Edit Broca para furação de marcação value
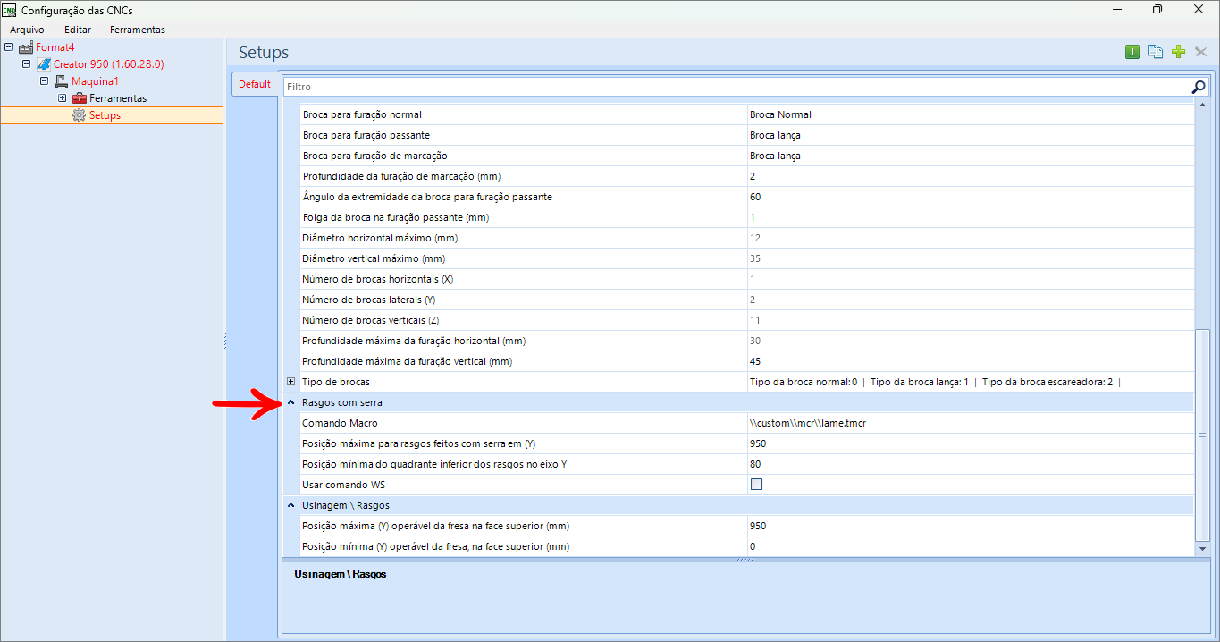Viewport: 1220px width, 642px height. coord(970,156)
